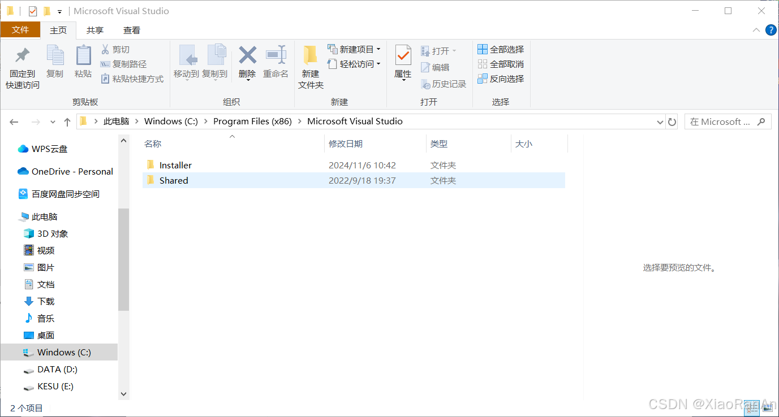Collapse the ribbon with the chevron
779x417 pixels.
click(x=756, y=30)
